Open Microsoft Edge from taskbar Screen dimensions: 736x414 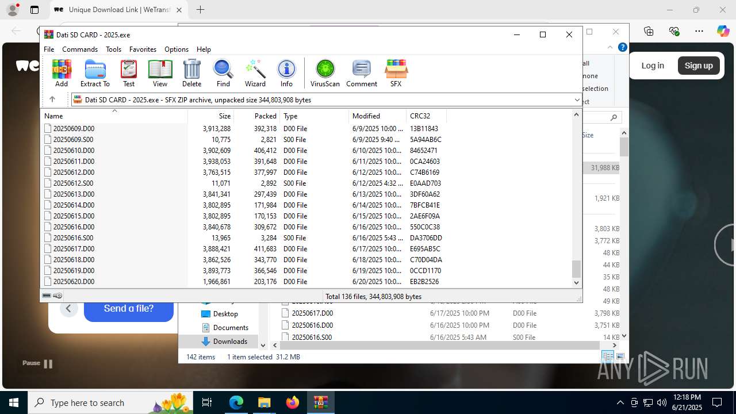click(x=236, y=402)
